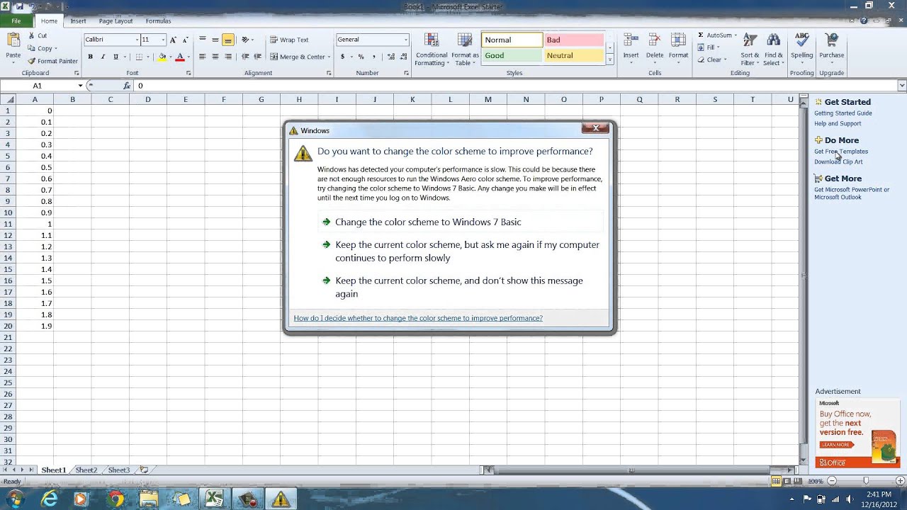907x510 pixels.
Task: Click the Format Painter brush
Action: (53, 61)
